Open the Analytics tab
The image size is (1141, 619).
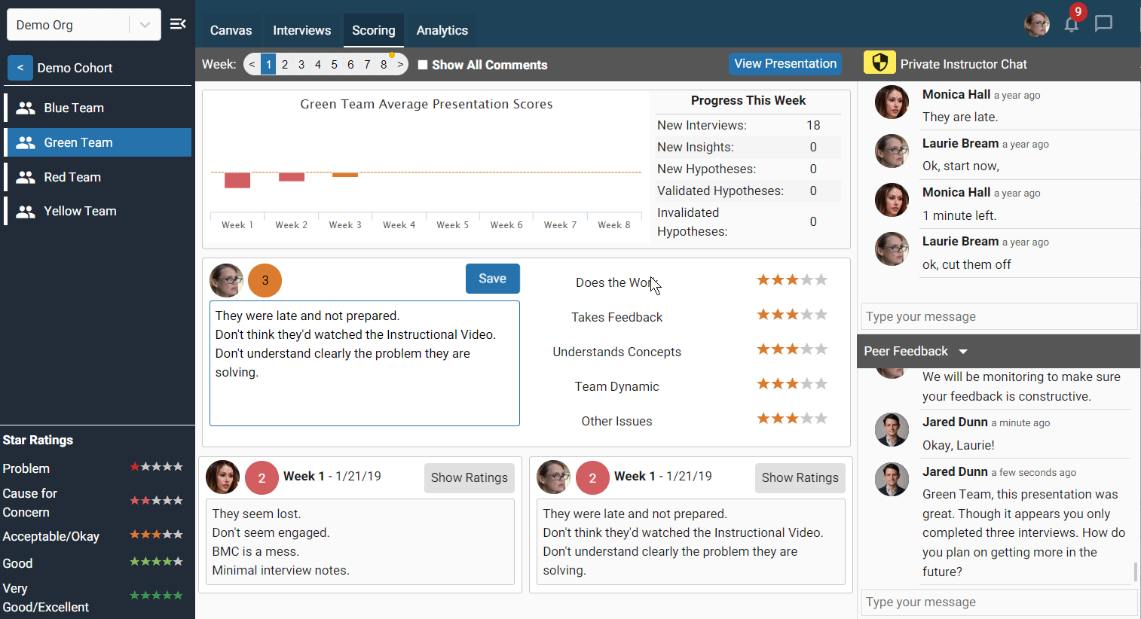tap(442, 30)
